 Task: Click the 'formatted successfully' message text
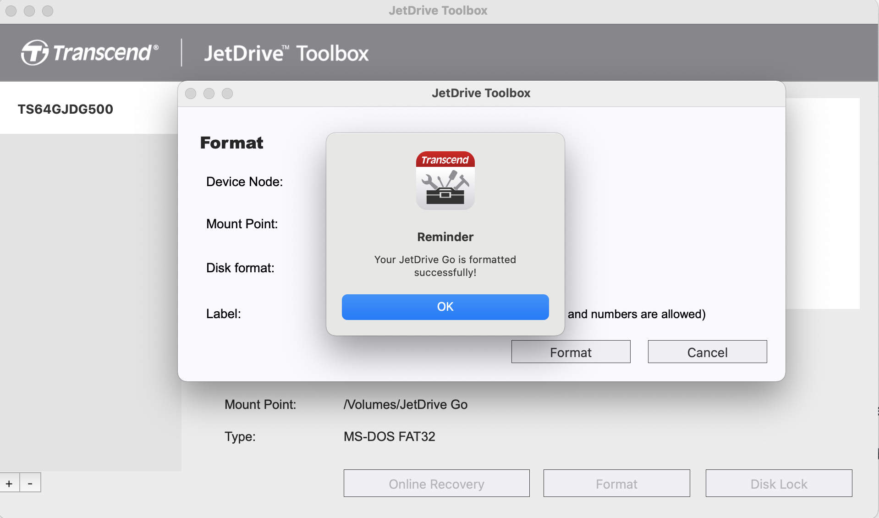click(x=445, y=266)
